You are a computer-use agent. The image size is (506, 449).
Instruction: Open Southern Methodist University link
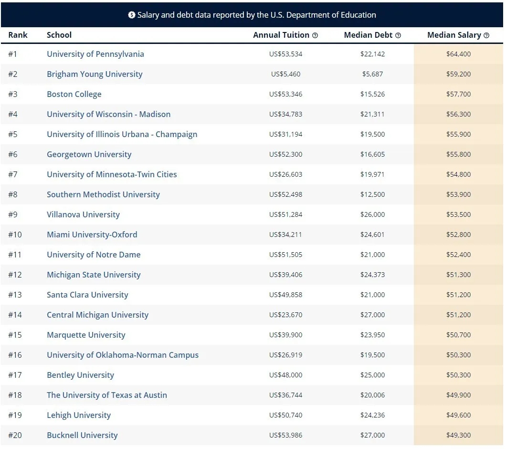point(103,194)
